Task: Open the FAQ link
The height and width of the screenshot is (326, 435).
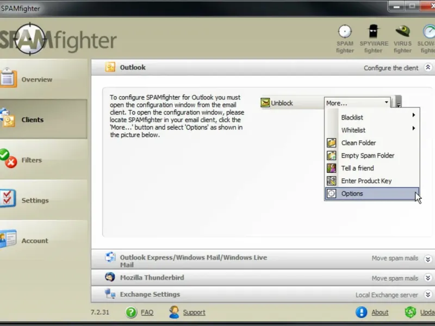Action: coord(147,312)
